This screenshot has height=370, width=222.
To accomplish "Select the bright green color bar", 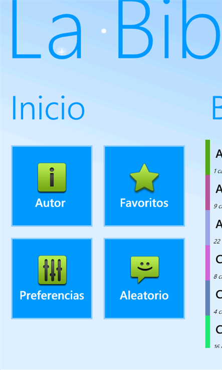I will [207, 331].
